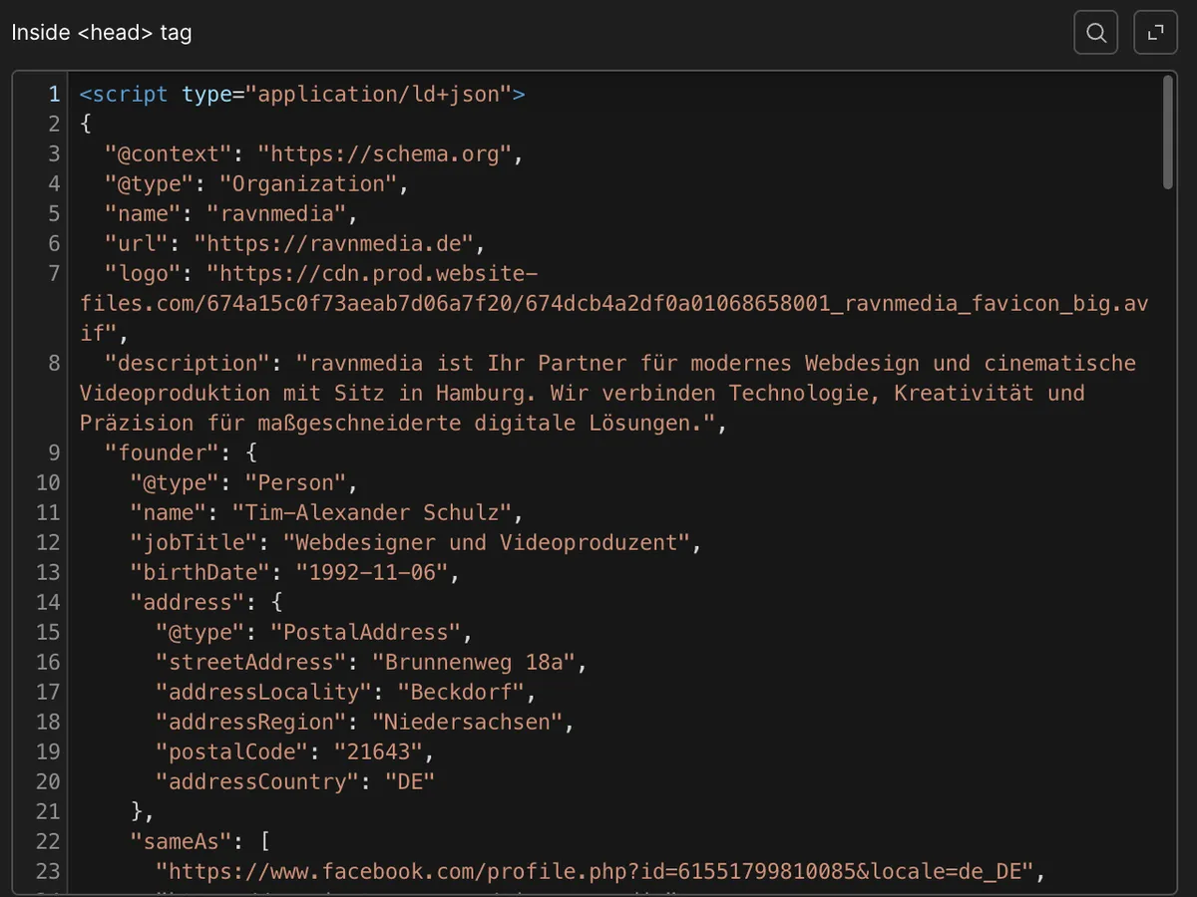Click the "founder" key on line 9

(162, 453)
